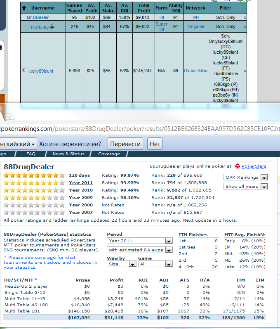
Task: Click the Year 2008 grey rating stars
Action: [x=34, y=205]
